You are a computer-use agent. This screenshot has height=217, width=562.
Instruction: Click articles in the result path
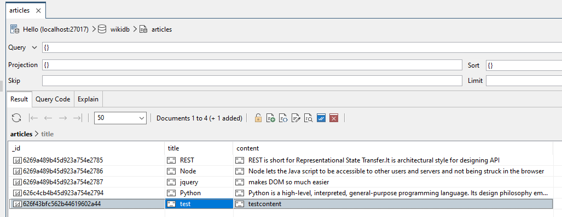[21, 134]
